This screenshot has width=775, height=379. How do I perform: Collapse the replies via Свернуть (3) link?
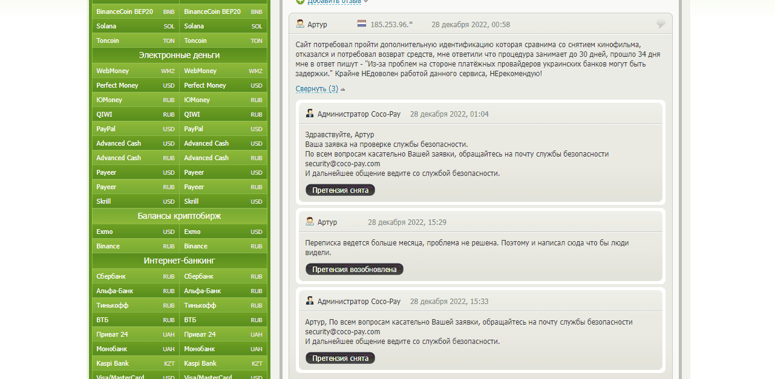316,89
